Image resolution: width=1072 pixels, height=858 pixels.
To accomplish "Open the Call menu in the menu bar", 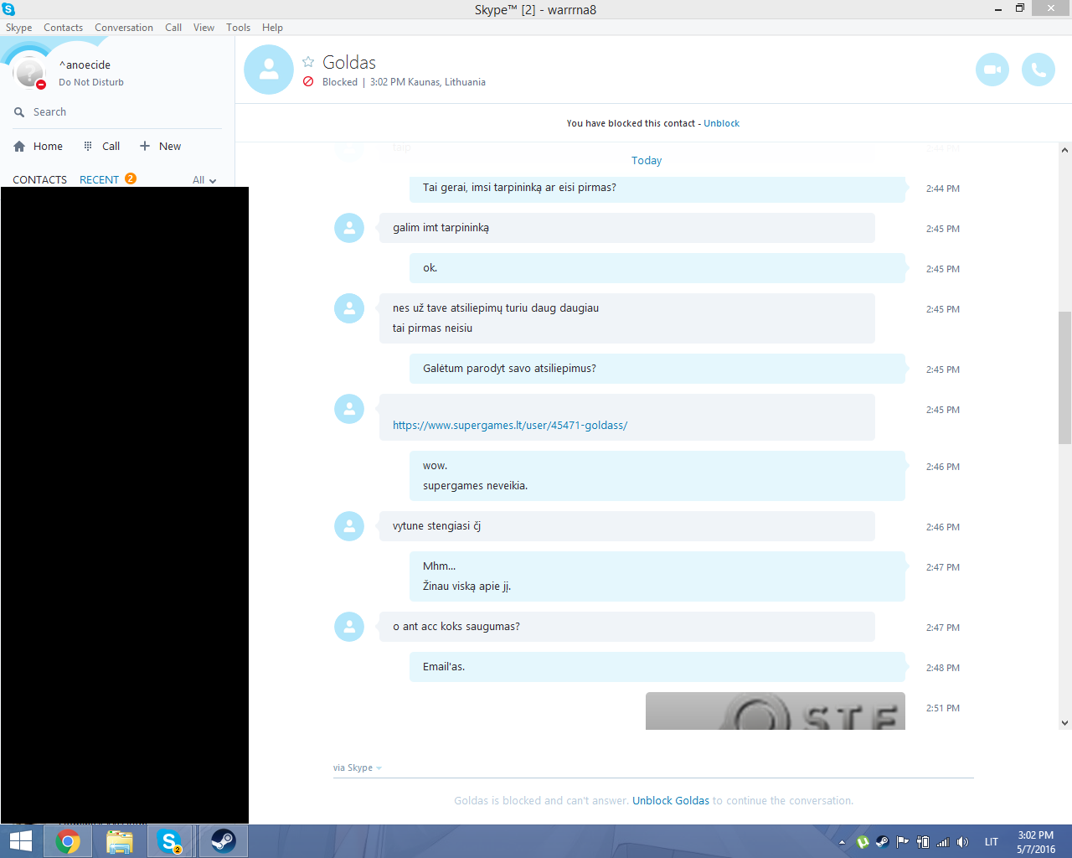I will click(x=173, y=28).
